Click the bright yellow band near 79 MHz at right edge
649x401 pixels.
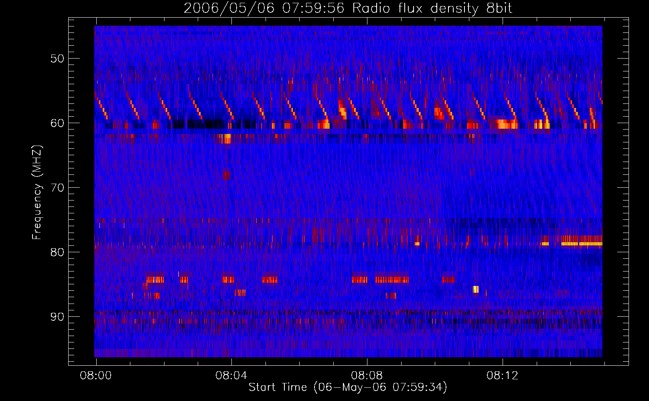pos(582,243)
